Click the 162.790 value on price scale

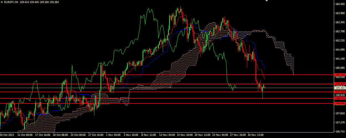point(339,31)
